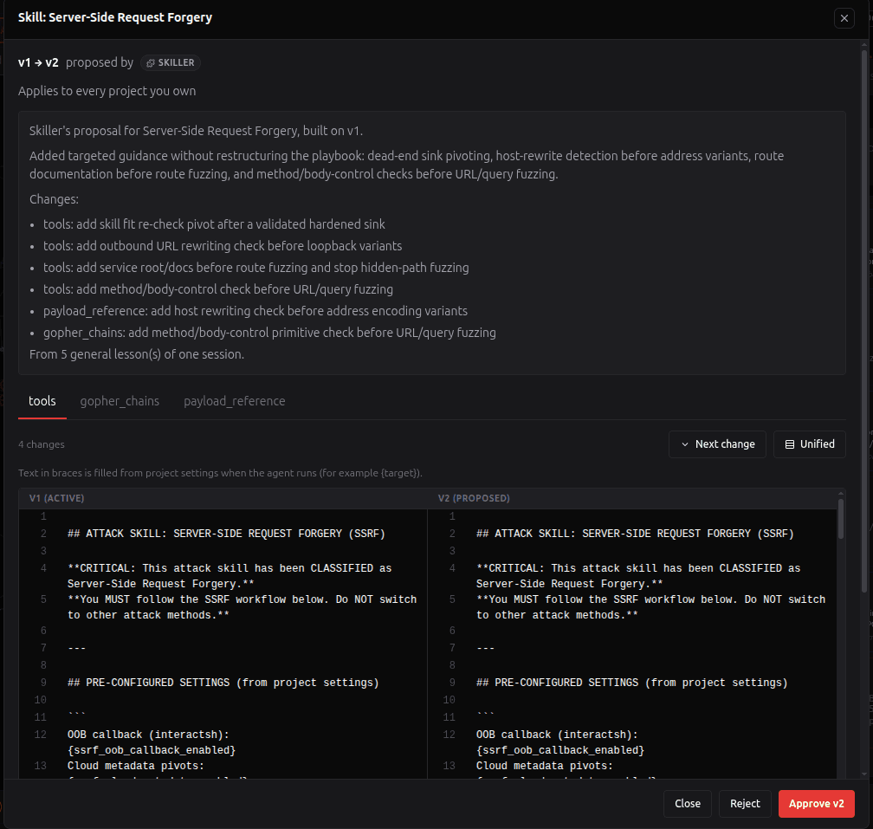Image resolution: width=873 pixels, height=829 pixels.
Task: Jump to the Next change
Action: pyautogui.click(x=717, y=444)
